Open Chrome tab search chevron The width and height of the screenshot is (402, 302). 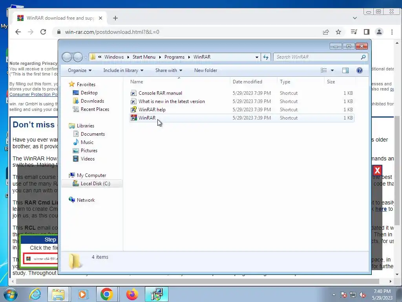click(x=355, y=18)
